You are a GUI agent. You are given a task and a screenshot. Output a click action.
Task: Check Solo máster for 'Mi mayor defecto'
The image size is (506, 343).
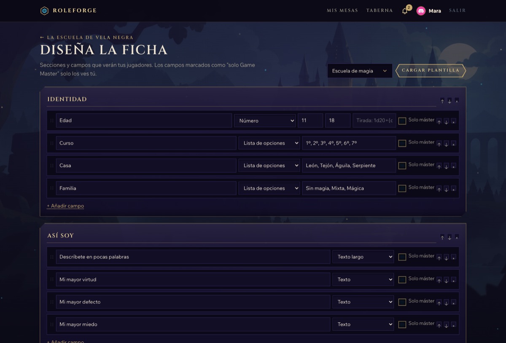tap(402, 302)
